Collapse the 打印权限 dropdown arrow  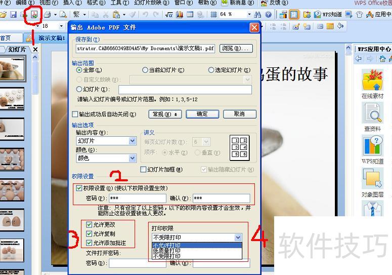(238, 237)
